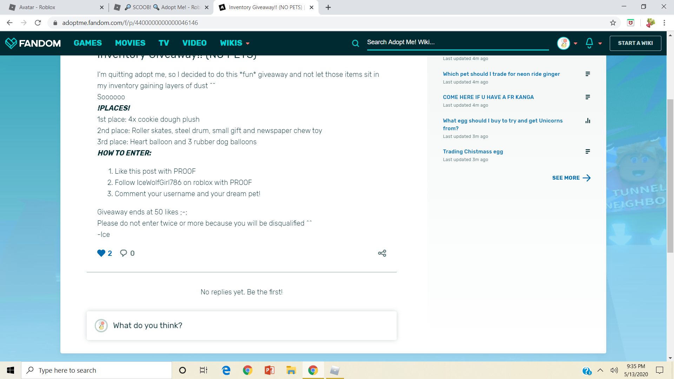Viewport: 674px width, 379px height.
Task: Open the notifications bell
Action: click(589, 43)
